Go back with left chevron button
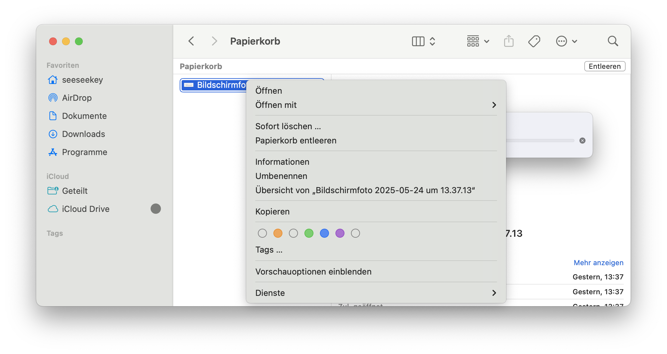The height and width of the screenshot is (354, 667). tap(191, 41)
